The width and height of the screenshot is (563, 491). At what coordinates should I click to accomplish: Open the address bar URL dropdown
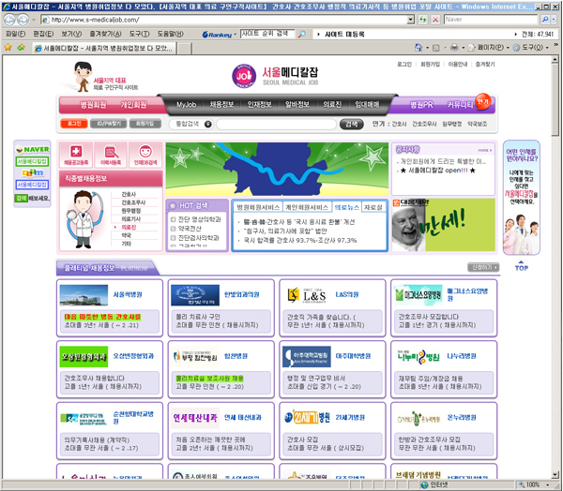click(x=411, y=20)
